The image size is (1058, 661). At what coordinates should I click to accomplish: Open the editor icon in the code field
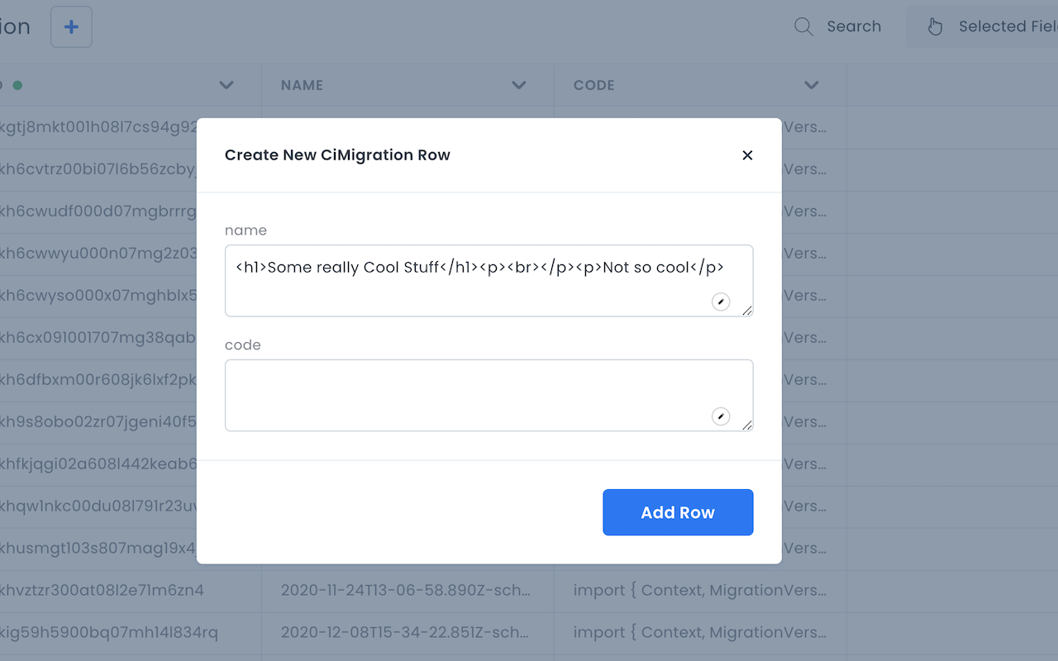[721, 417]
